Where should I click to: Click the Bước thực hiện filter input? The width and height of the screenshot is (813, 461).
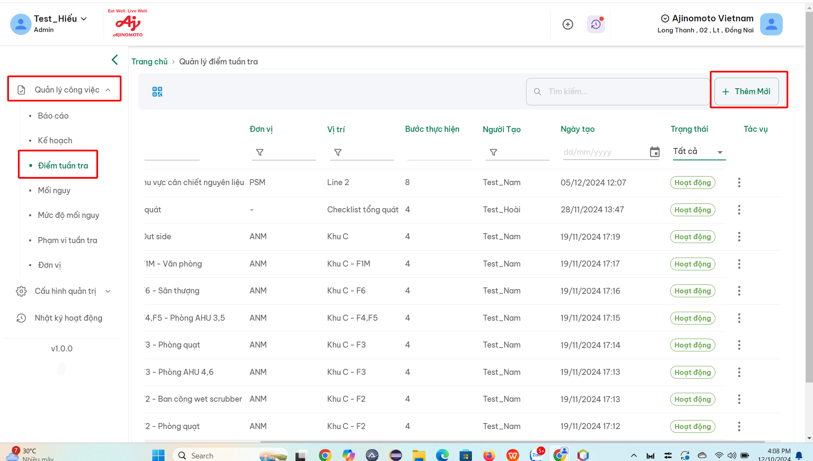click(x=439, y=152)
